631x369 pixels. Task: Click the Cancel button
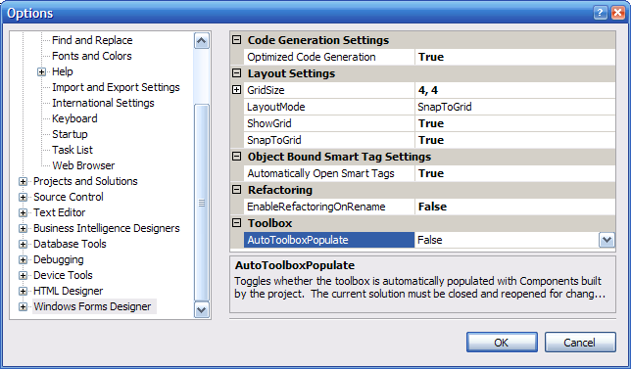point(580,342)
